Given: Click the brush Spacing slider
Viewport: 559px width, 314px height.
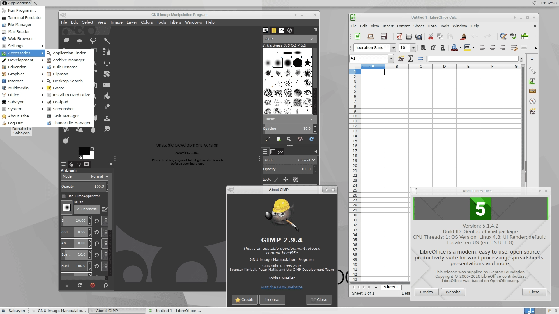Looking at the screenshot, I should [x=288, y=129].
